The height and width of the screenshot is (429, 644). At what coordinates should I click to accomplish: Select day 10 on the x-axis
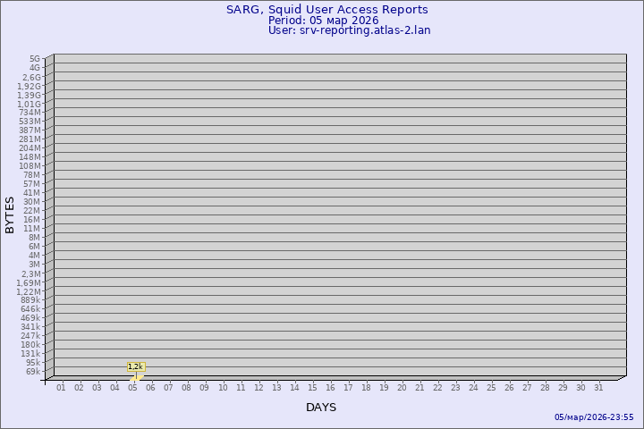coord(223,388)
